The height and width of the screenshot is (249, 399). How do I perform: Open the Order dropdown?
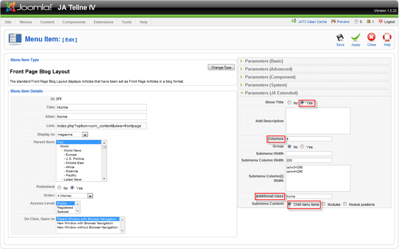point(74,196)
